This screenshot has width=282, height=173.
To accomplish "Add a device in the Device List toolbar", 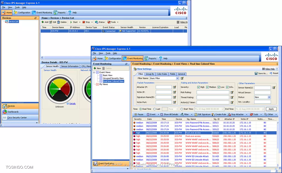I will [45, 22].
